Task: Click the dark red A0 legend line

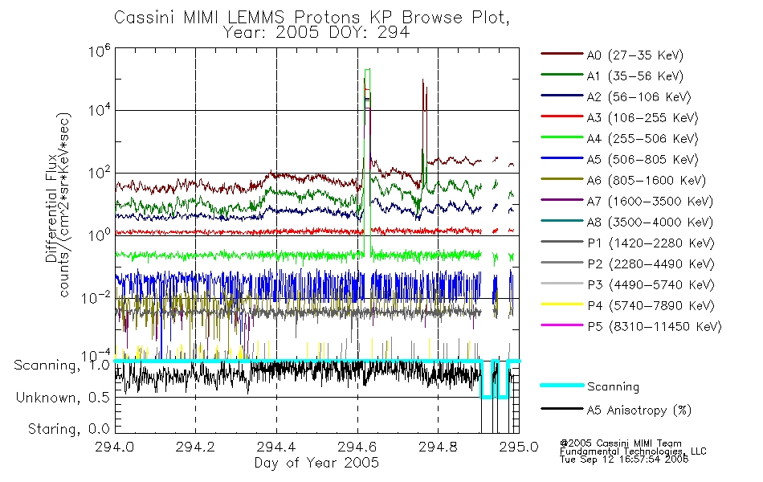Action: (x=562, y=54)
